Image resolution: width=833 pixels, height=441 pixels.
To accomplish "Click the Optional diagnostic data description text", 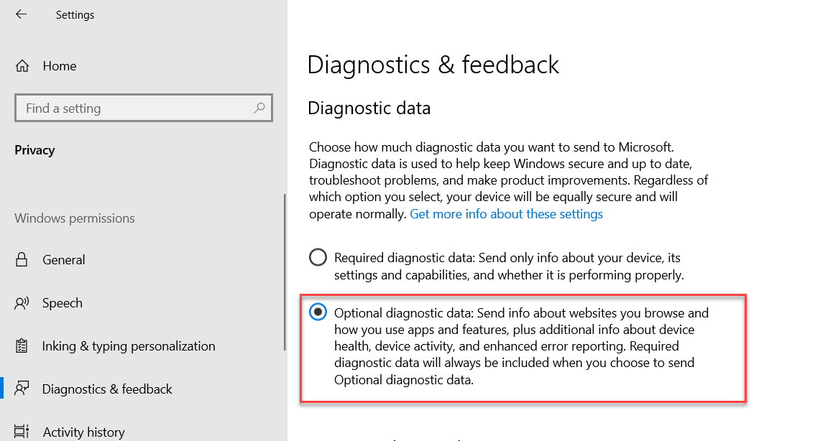I will coord(515,346).
